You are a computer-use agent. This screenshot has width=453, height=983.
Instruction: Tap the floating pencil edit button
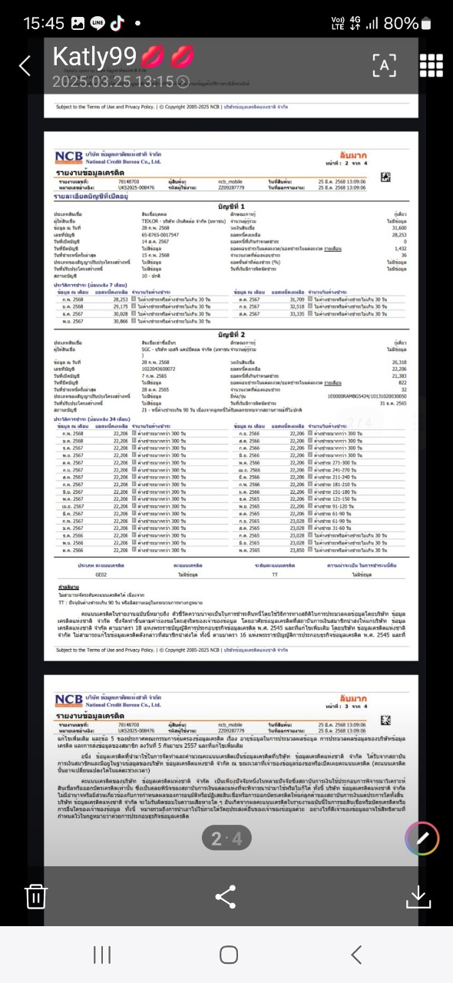pyautogui.click(x=422, y=839)
